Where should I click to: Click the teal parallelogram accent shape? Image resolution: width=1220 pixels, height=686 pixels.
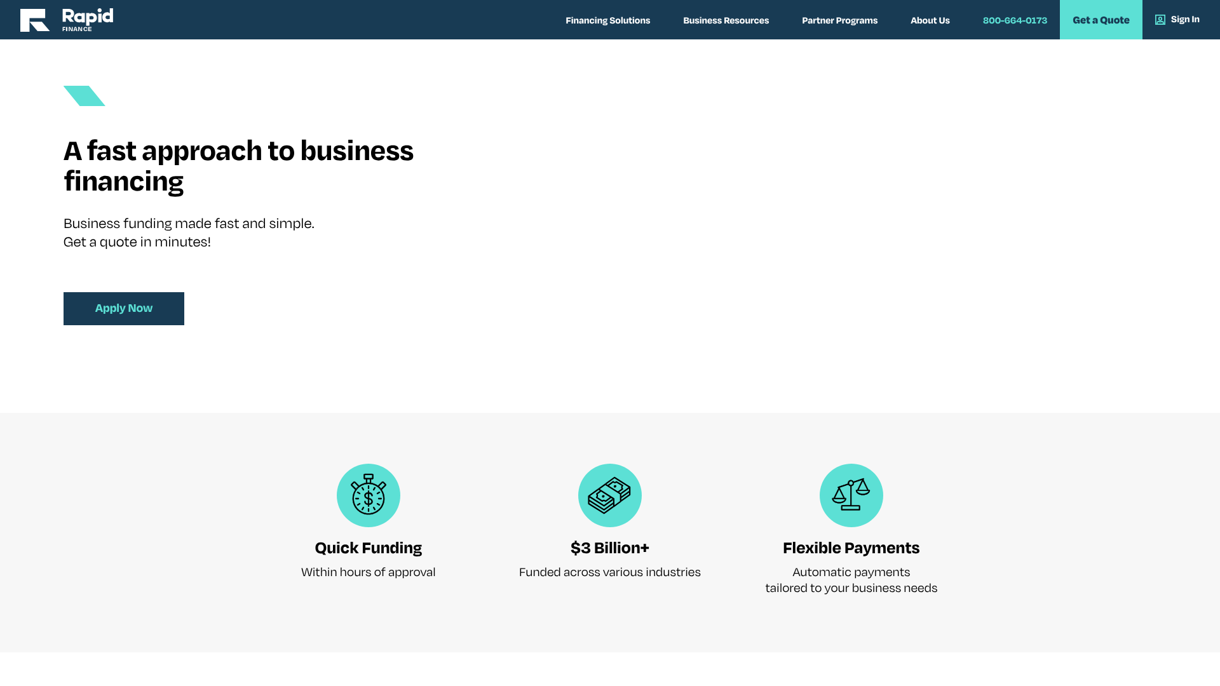tap(84, 96)
